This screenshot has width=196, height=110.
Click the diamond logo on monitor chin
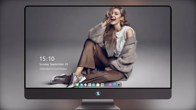click(x=98, y=94)
